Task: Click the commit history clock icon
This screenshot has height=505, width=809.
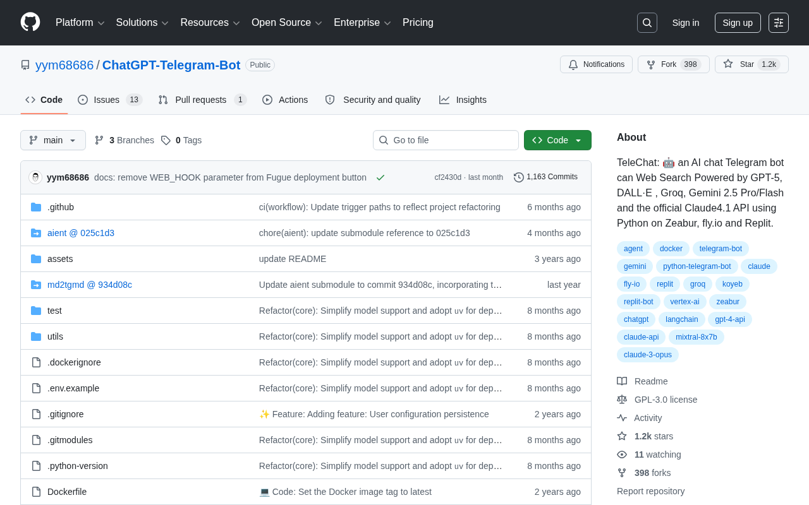Action: coord(519,177)
